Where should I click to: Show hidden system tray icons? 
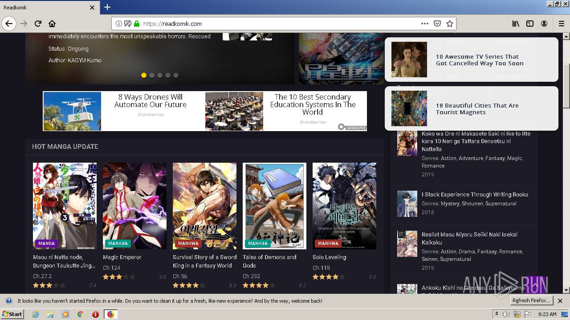(x=497, y=314)
